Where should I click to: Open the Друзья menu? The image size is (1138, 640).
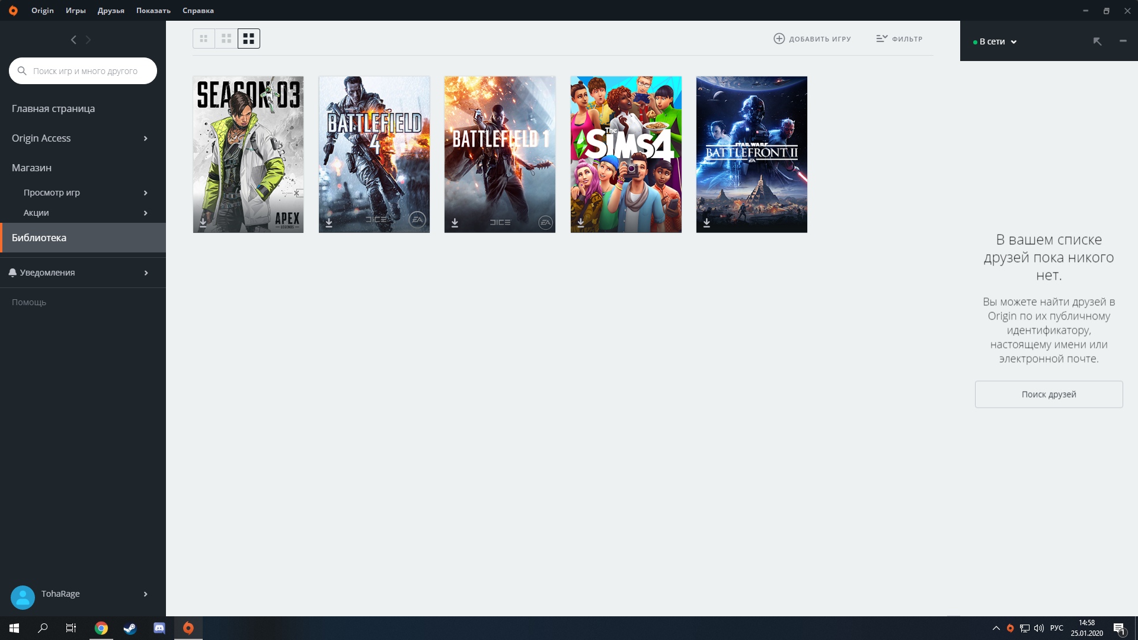(x=111, y=11)
